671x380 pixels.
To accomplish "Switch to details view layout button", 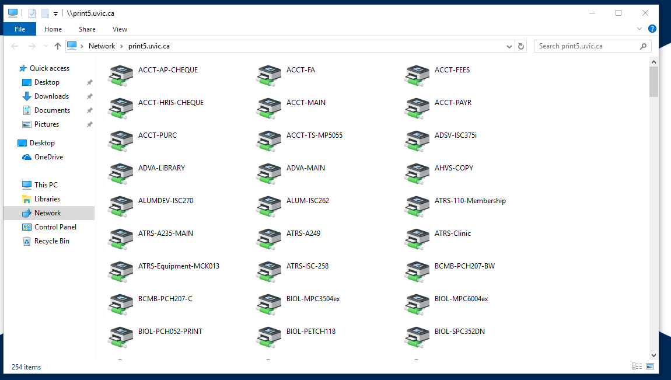I will [x=637, y=367].
